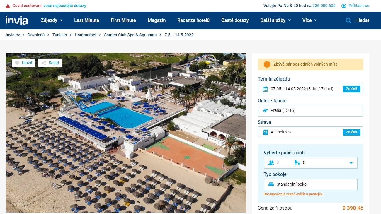Expand the Další služby menu

point(275,20)
